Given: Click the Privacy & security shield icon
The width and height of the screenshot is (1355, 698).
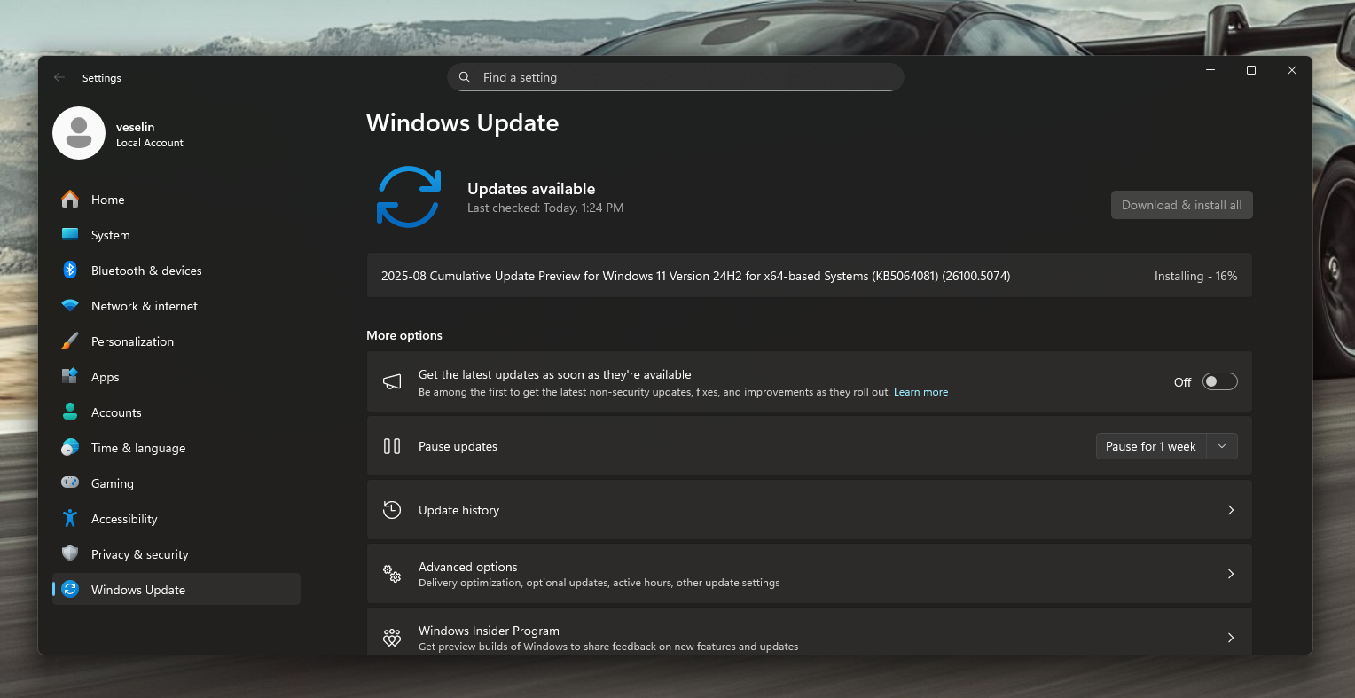Looking at the screenshot, I should (x=70, y=554).
